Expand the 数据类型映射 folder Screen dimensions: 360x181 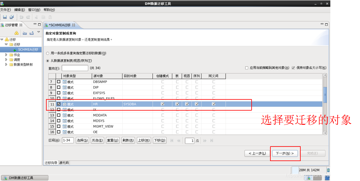(6, 64)
